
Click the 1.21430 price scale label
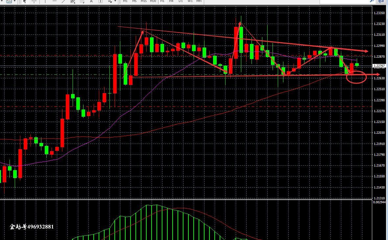379,188
